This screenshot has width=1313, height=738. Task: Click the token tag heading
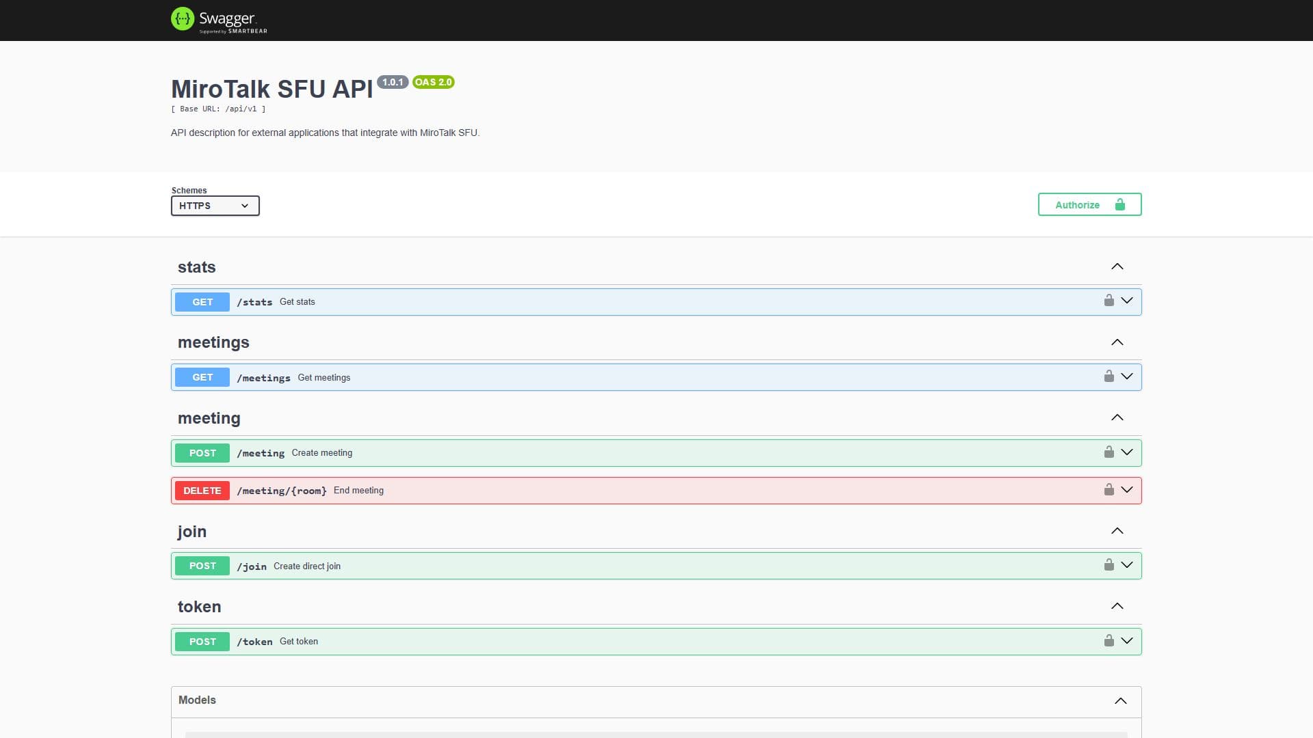point(199,607)
